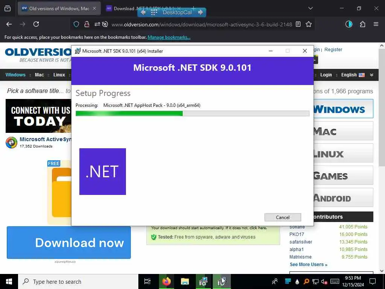Open File Explorer from the taskbar
Viewport: 385px width, 289px height.
coord(185,281)
